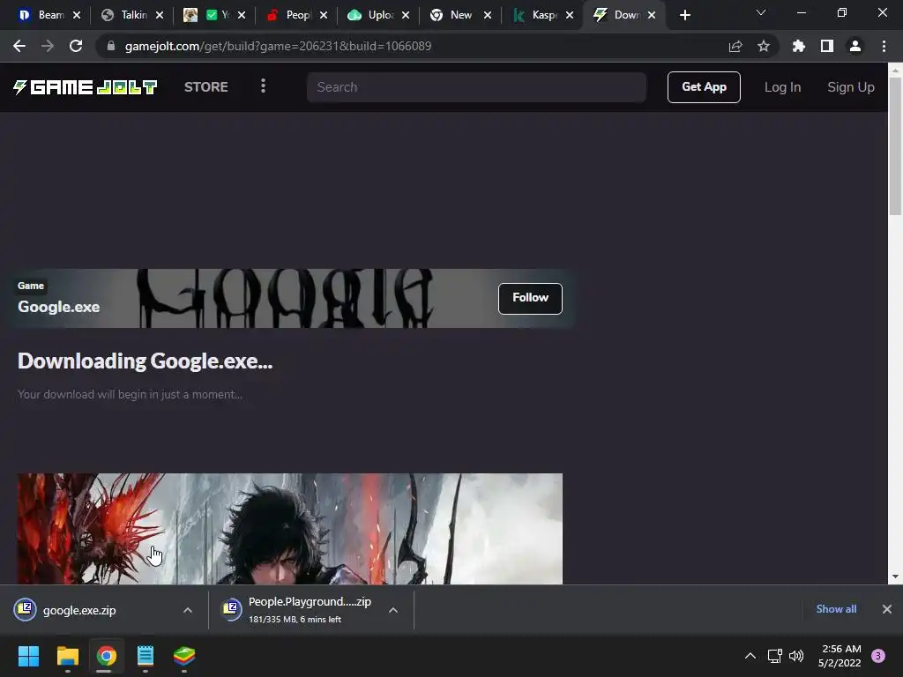Close the active Down tab

(652, 15)
